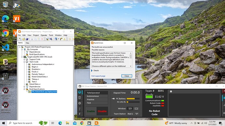225x126 pixels.
Task: Select the Autonomous robot mode
Action: click(97, 96)
